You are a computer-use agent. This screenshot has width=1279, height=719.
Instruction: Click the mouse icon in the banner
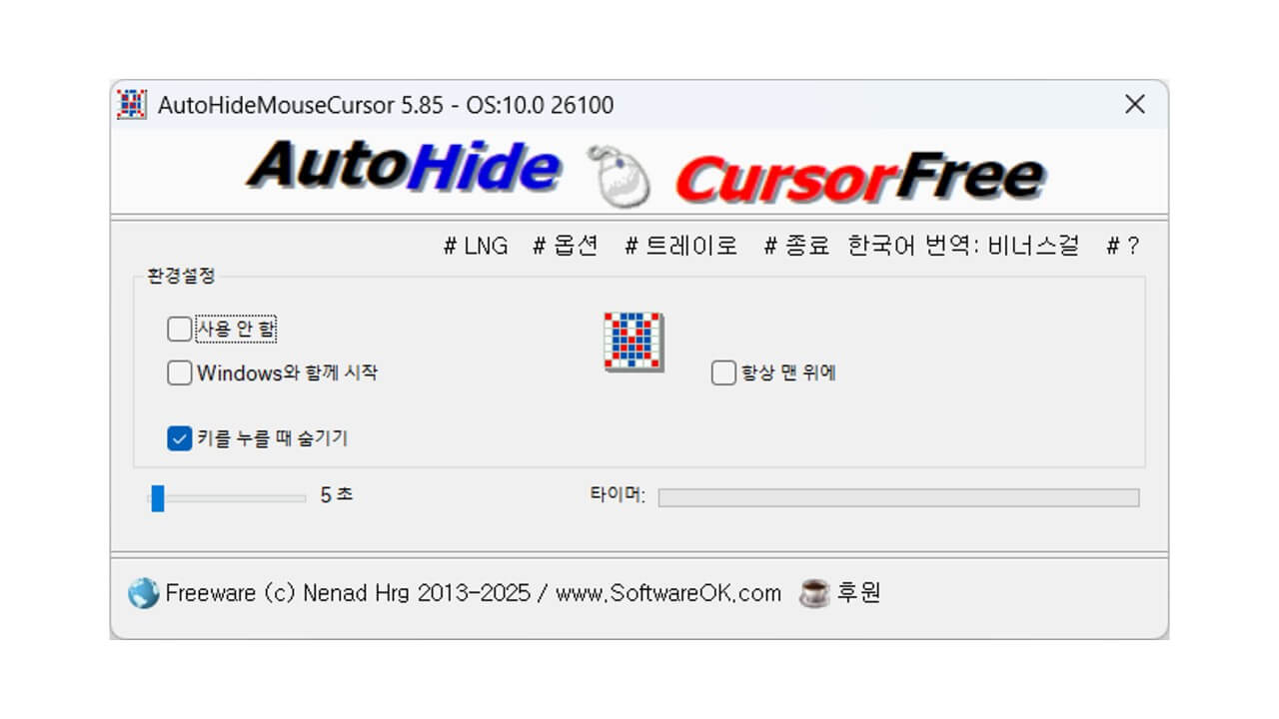(618, 174)
